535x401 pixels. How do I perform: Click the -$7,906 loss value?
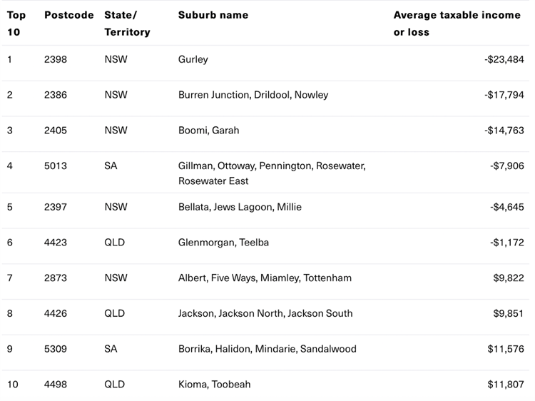point(507,166)
